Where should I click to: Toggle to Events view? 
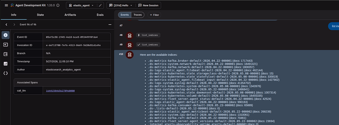tap(124, 15)
